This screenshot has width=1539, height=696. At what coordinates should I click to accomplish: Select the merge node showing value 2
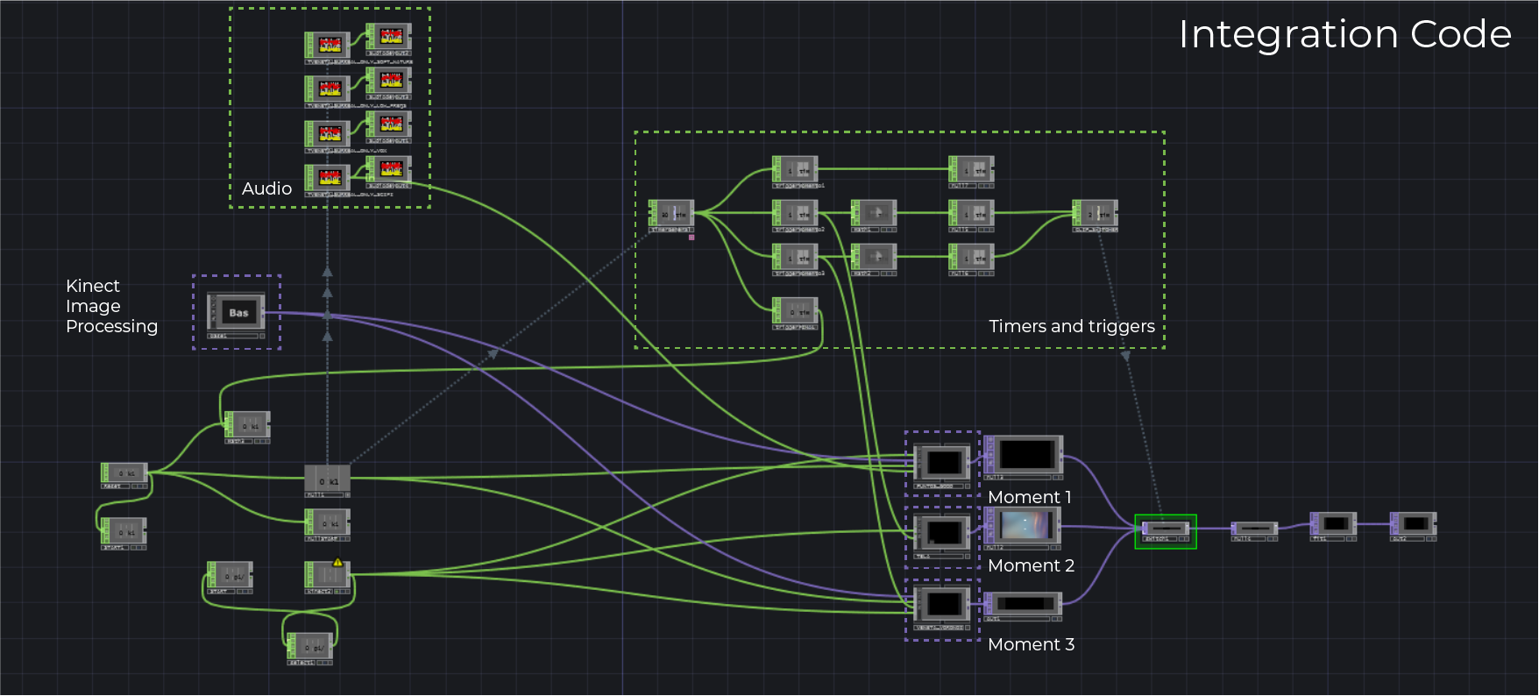(1096, 214)
